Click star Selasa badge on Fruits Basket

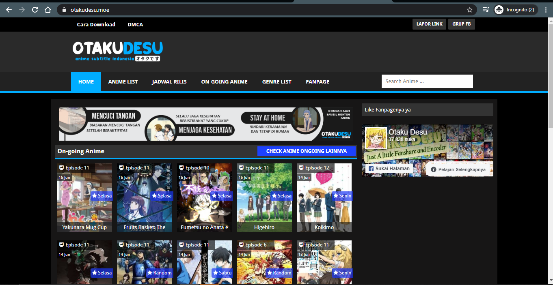pyautogui.click(x=162, y=196)
